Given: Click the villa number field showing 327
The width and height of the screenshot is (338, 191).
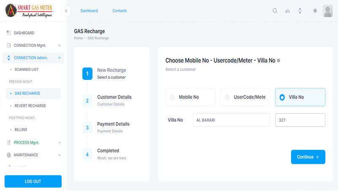Looking at the screenshot, I should tap(300, 120).
